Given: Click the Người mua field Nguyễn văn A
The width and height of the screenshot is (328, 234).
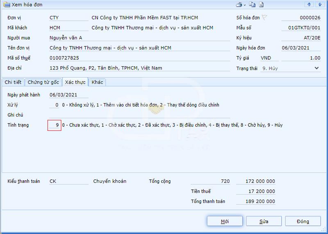Looking at the screenshot, I should point(139,38).
